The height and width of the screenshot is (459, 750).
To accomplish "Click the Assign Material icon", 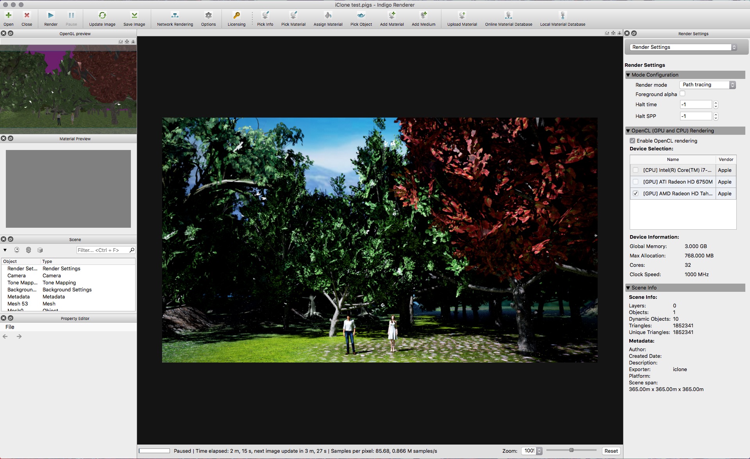I will [x=328, y=16].
